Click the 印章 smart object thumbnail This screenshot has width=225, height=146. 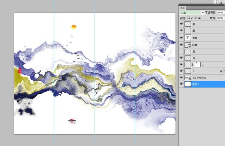[x=188, y=45]
